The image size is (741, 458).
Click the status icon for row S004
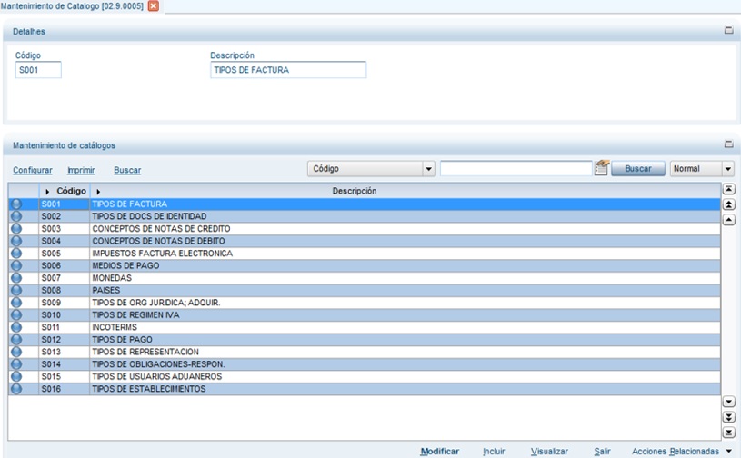pyautogui.click(x=16, y=241)
